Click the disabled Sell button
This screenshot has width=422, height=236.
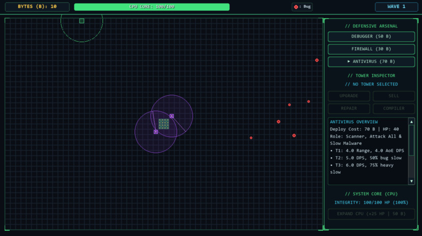[x=394, y=96]
